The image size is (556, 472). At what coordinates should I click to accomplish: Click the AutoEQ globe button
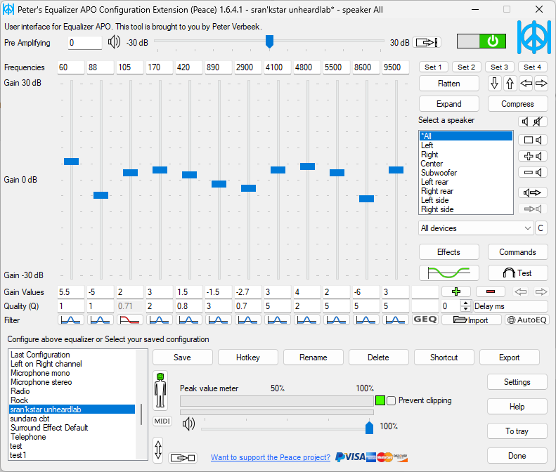click(x=527, y=320)
